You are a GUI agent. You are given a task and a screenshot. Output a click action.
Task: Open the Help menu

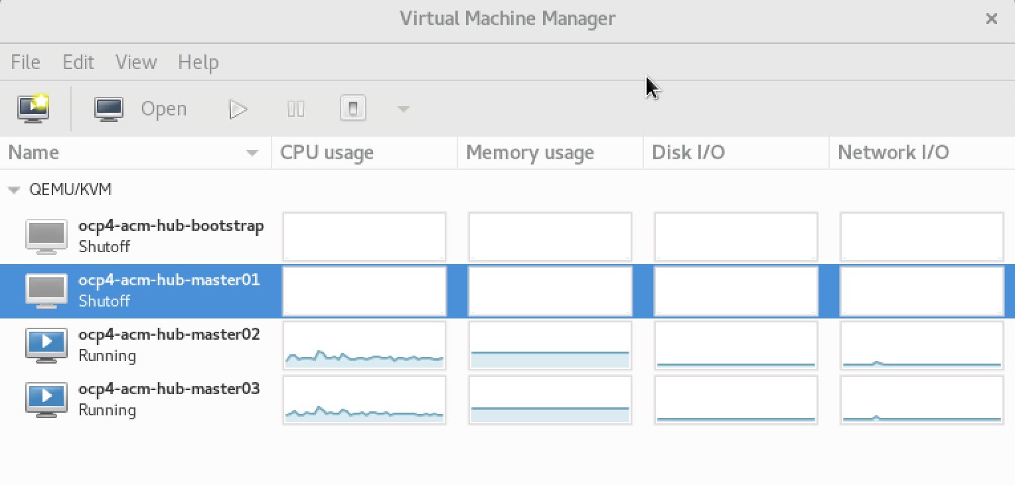[x=198, y=62]
